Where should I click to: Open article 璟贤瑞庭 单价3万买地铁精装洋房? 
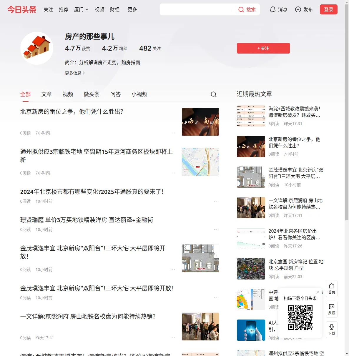(x=87, y=220)
